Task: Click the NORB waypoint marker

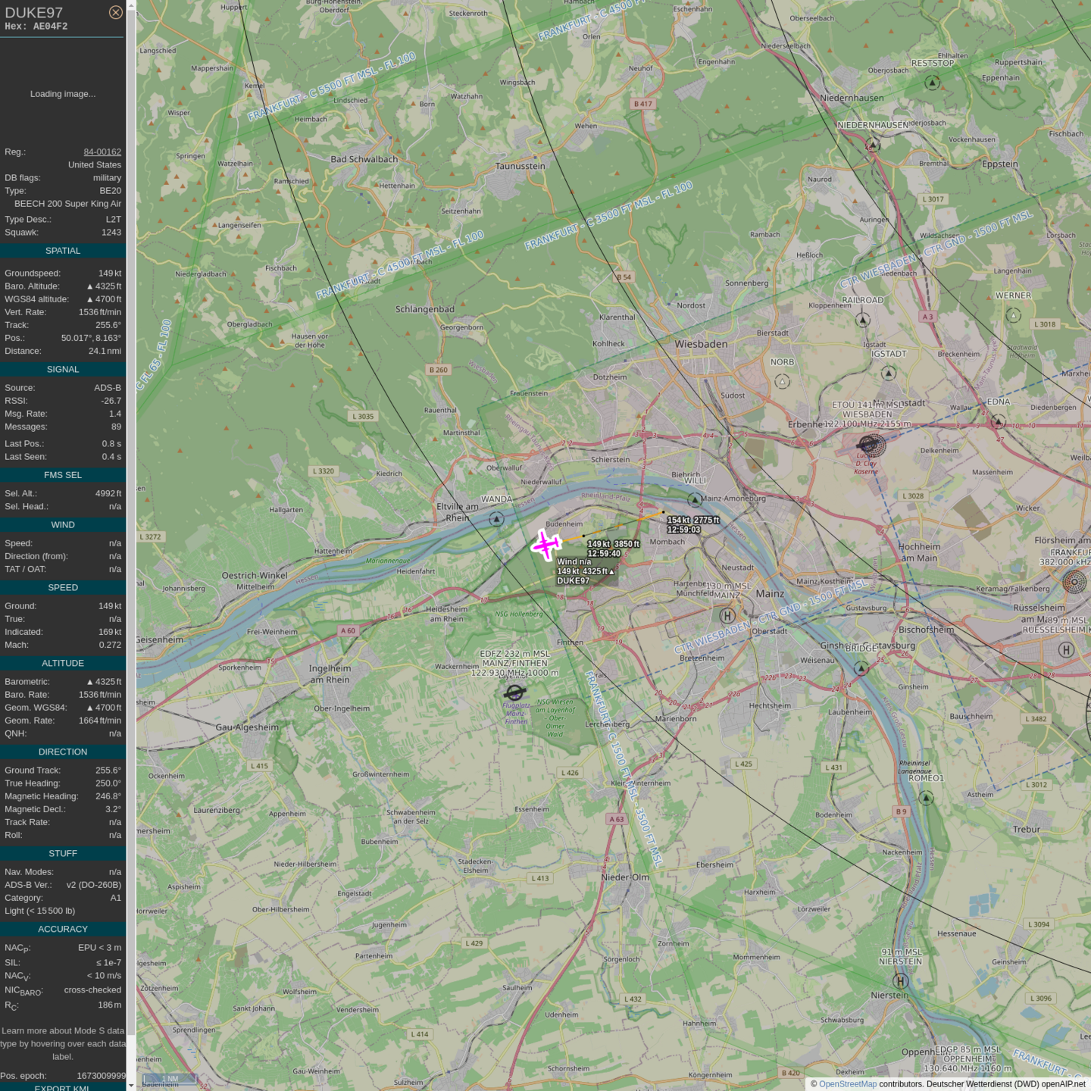Action: coord(783,381)
